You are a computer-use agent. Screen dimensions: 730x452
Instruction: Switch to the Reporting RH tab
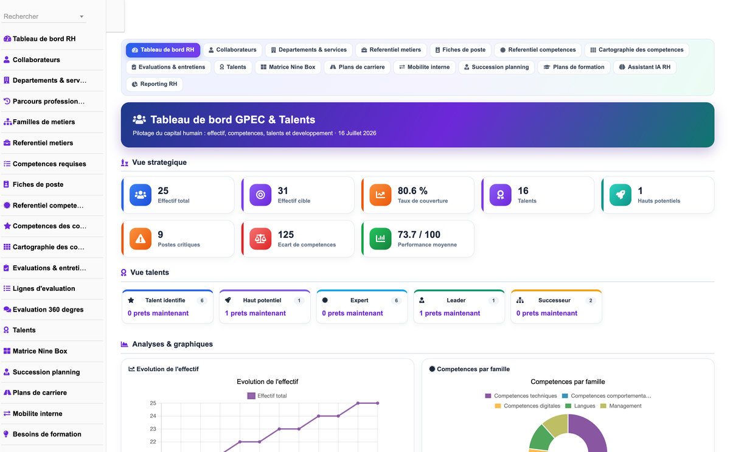[155, 84]
